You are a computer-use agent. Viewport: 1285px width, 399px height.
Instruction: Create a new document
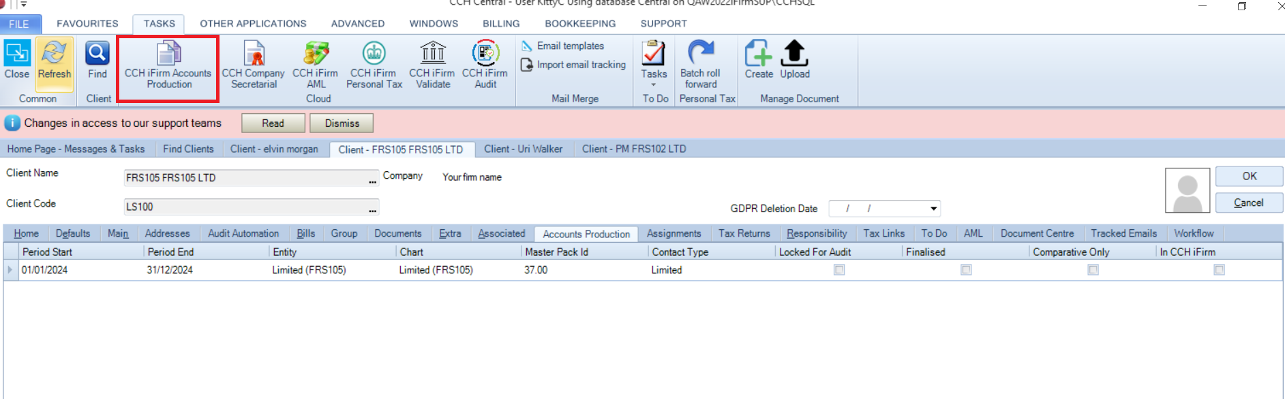[758, 59]
